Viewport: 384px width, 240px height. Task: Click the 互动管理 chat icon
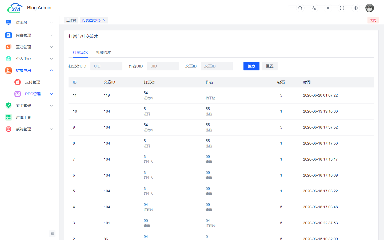click(x=9, y=47)
